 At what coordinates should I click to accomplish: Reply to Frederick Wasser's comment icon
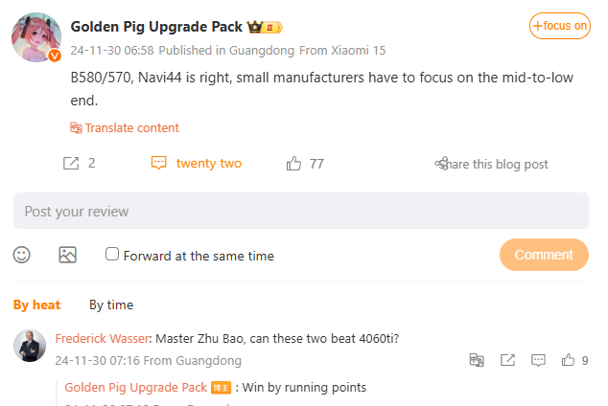(538, 360)
